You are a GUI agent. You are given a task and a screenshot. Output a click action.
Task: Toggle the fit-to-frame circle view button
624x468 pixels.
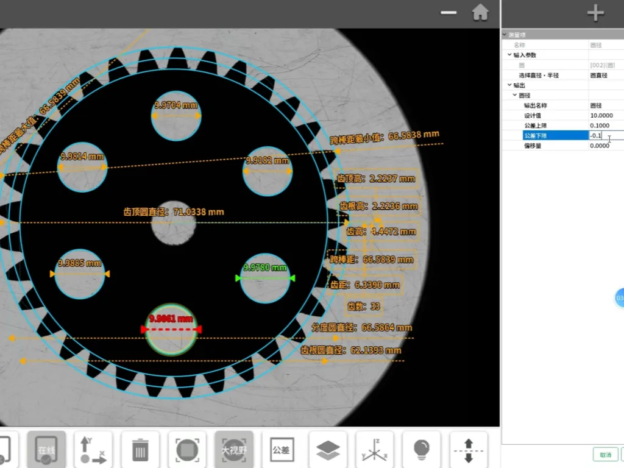pyautogui.click(x=187, y=450)
